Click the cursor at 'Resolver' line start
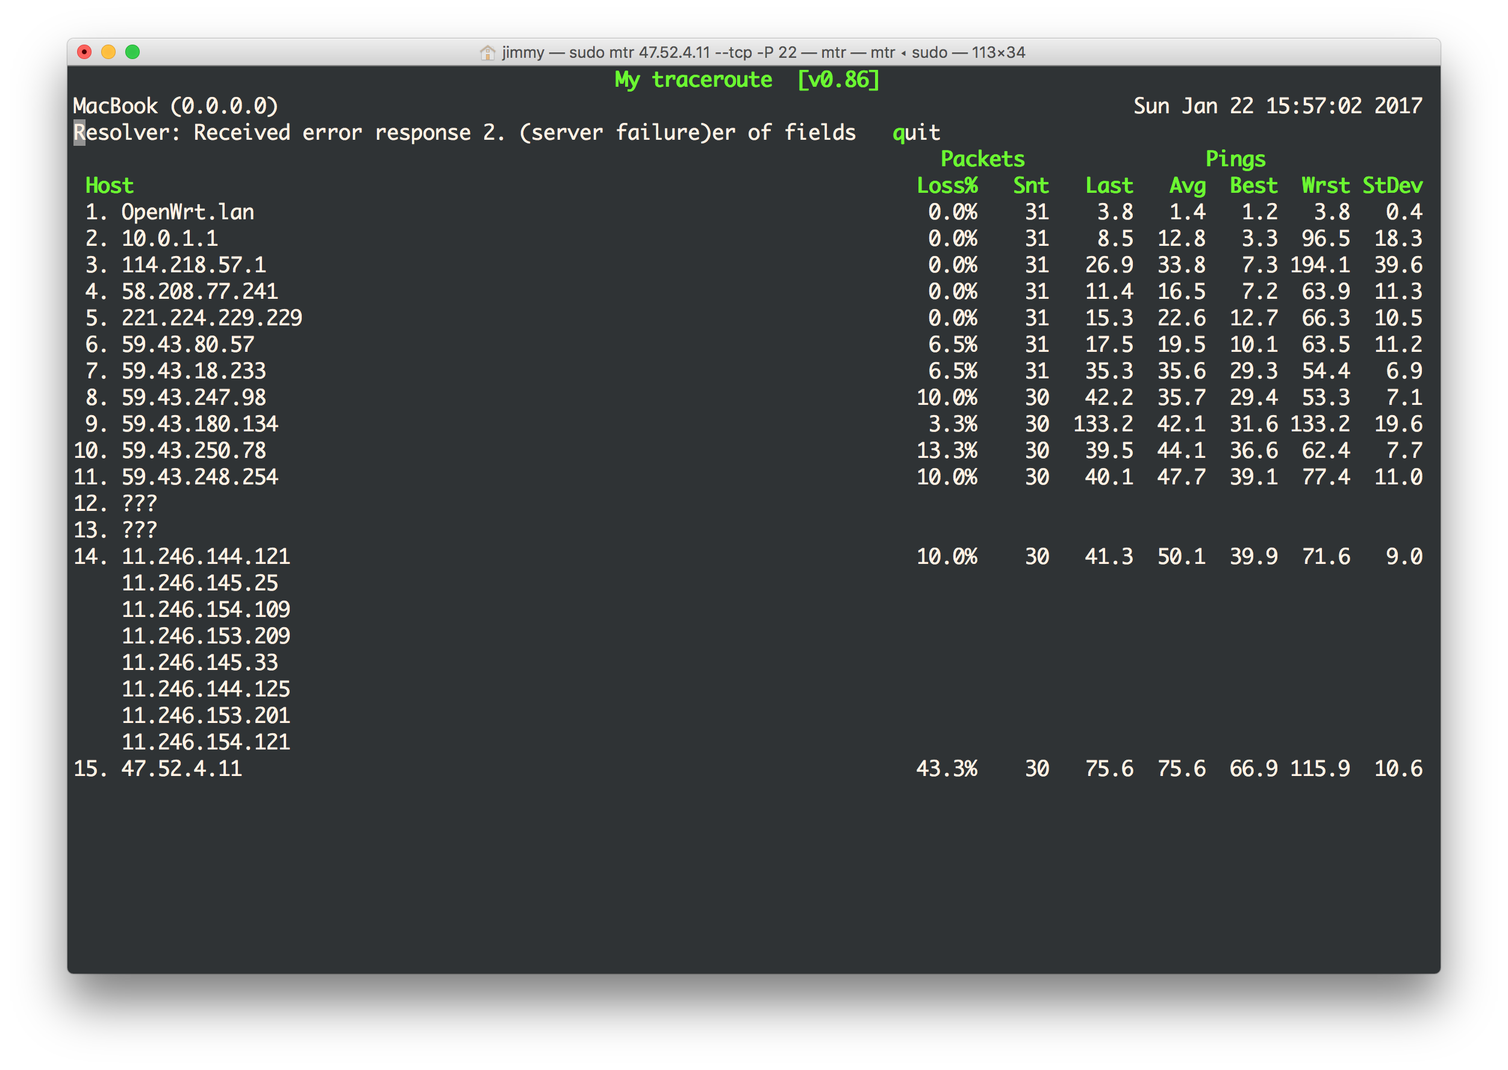 (79, 133)
